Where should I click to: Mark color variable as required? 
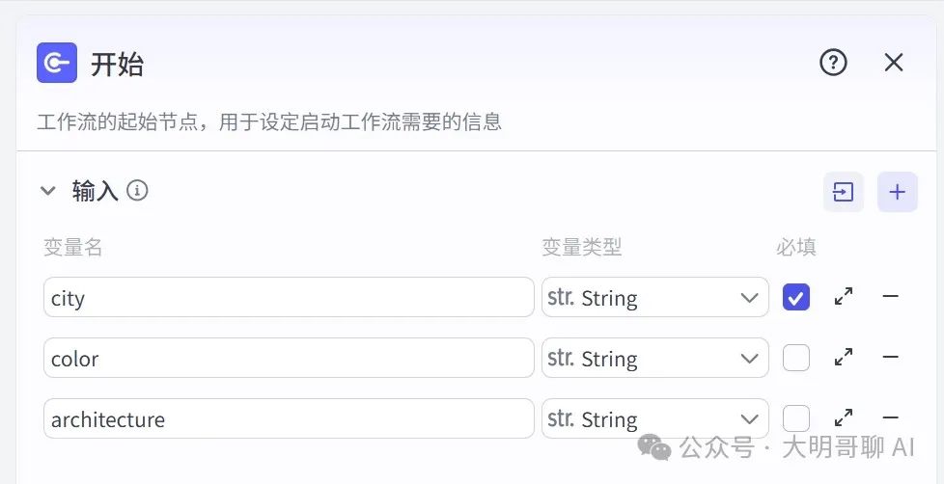pyautogui.click(x=796, y=358)
